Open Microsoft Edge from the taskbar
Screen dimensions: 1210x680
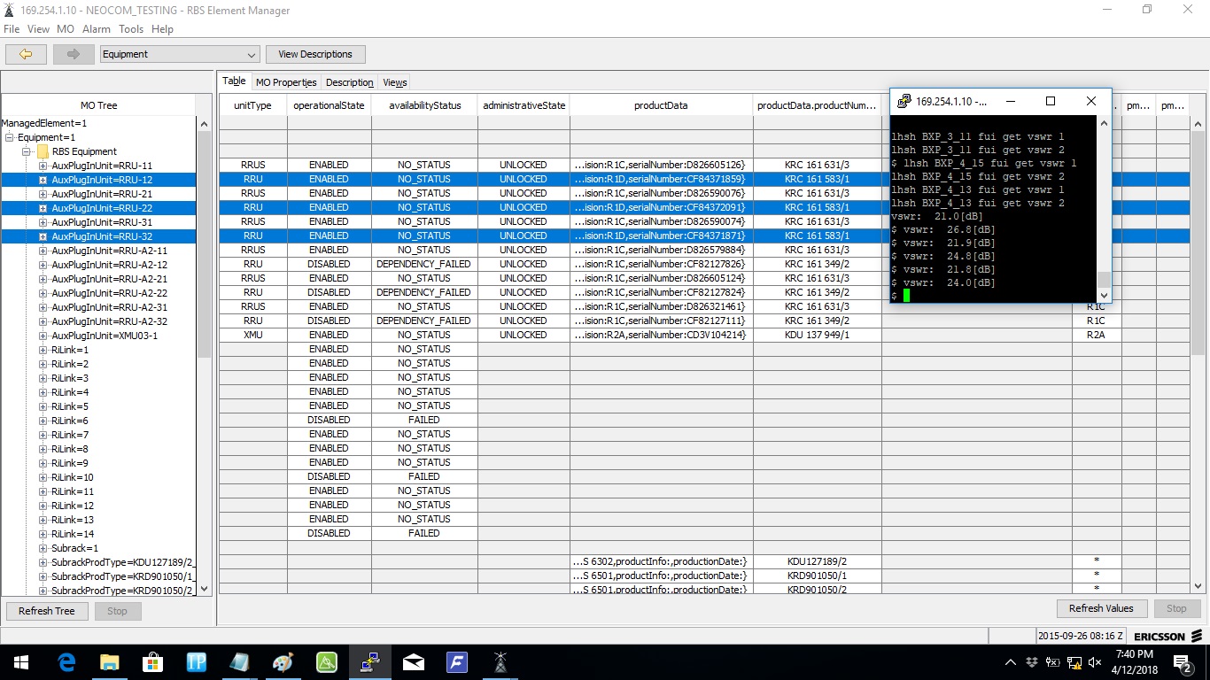click(x=66, y=662)
